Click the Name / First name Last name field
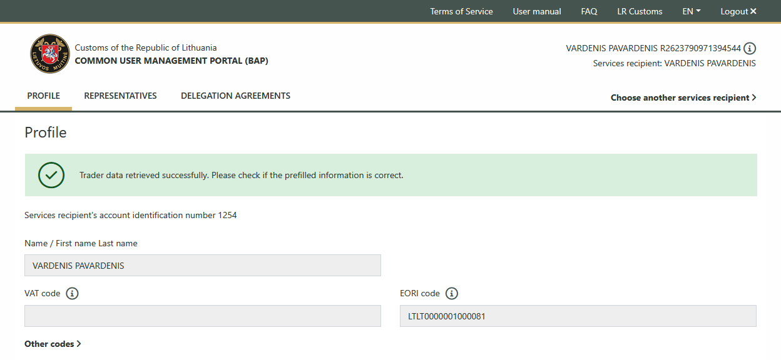The height and width of the screenshot is (360, 781). click(x=202, y=266)
